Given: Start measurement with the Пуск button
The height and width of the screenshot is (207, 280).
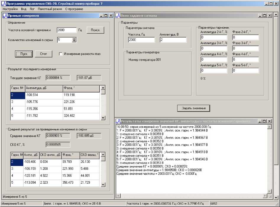Looking at the screenshot, I should 24,54.
